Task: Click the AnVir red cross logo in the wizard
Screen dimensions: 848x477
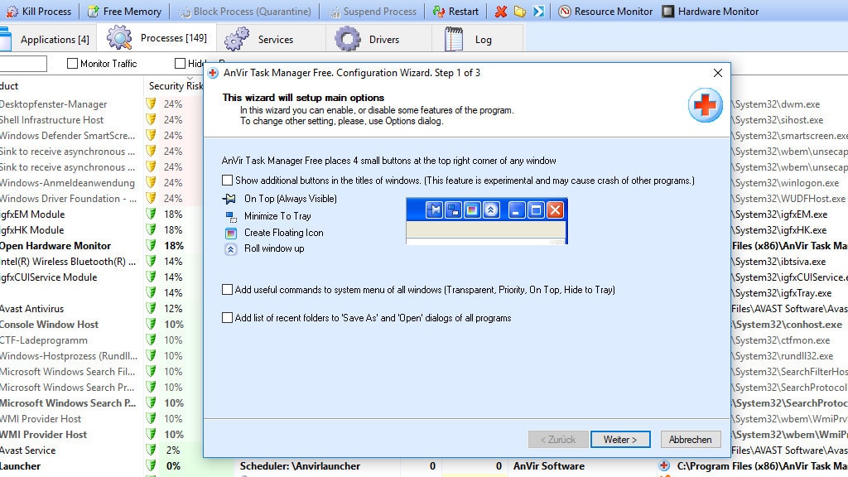Action: 703,105
